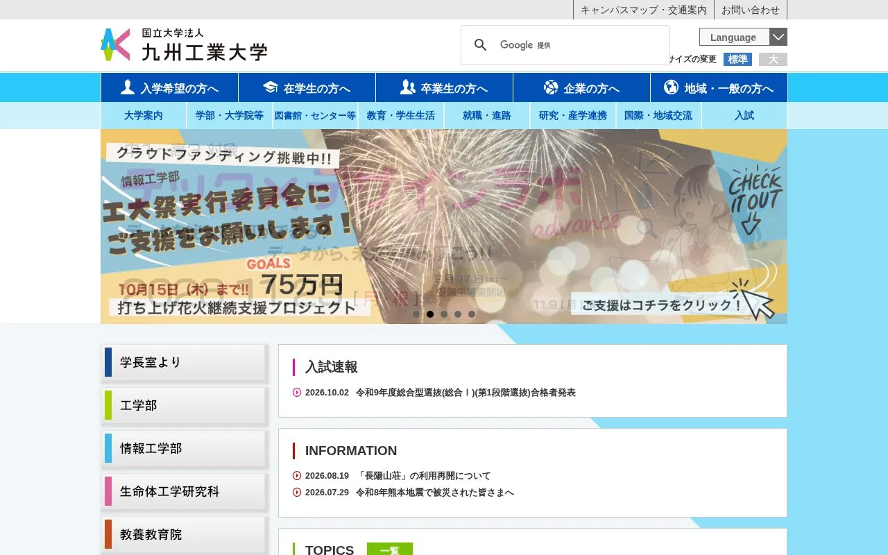
Task: Select the 国際・地域交流 menu
Action: [658, 116]
